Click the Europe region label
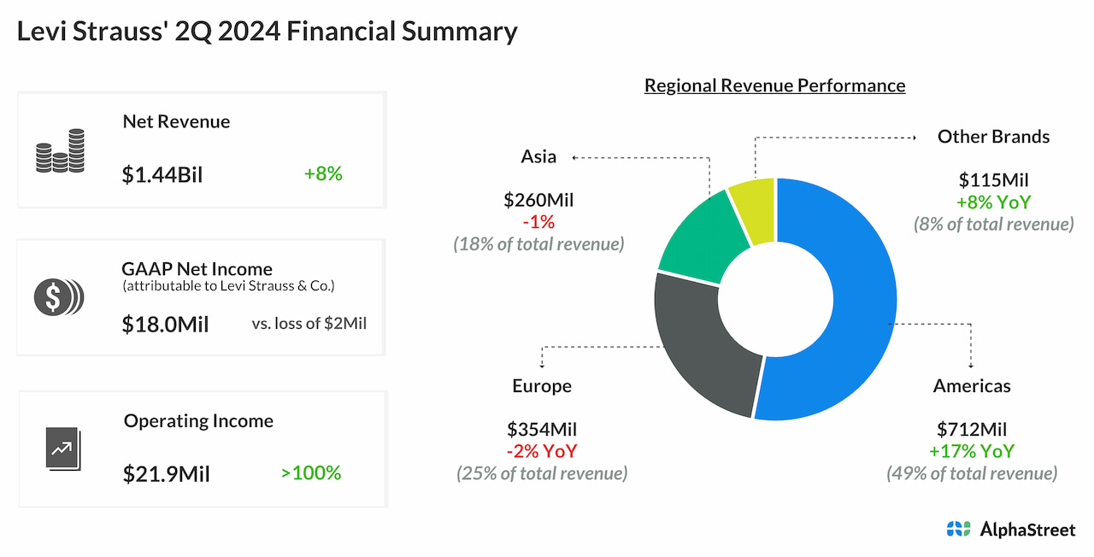The width and height of the screenshot is (1094, 557). [x=542, y=386]
